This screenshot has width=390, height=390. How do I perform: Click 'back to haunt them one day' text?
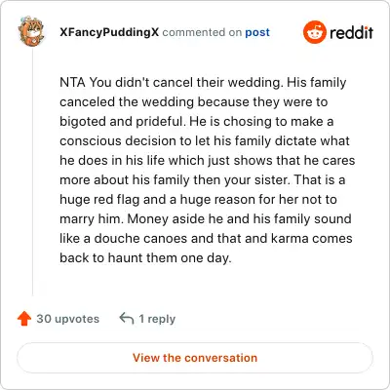pyautogui.click(x=145, y=258)
